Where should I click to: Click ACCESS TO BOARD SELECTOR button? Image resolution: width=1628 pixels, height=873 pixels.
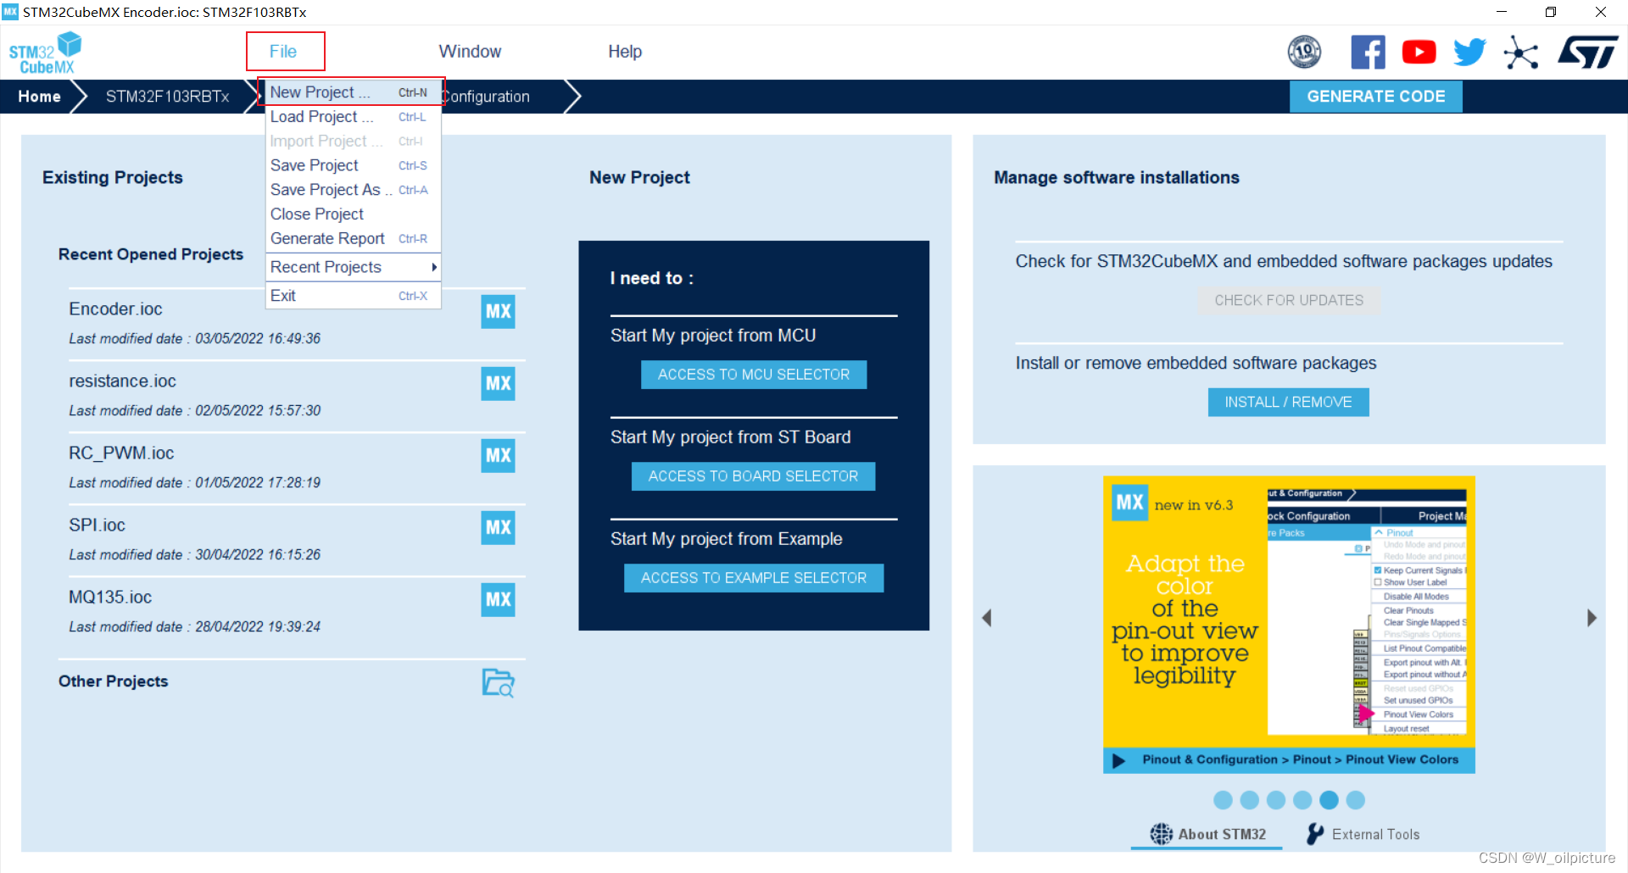pos(753,476)
